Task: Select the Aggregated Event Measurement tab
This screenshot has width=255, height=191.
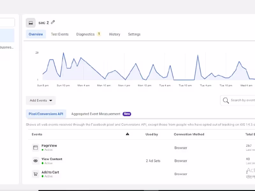Action: [x=96, y=114]
